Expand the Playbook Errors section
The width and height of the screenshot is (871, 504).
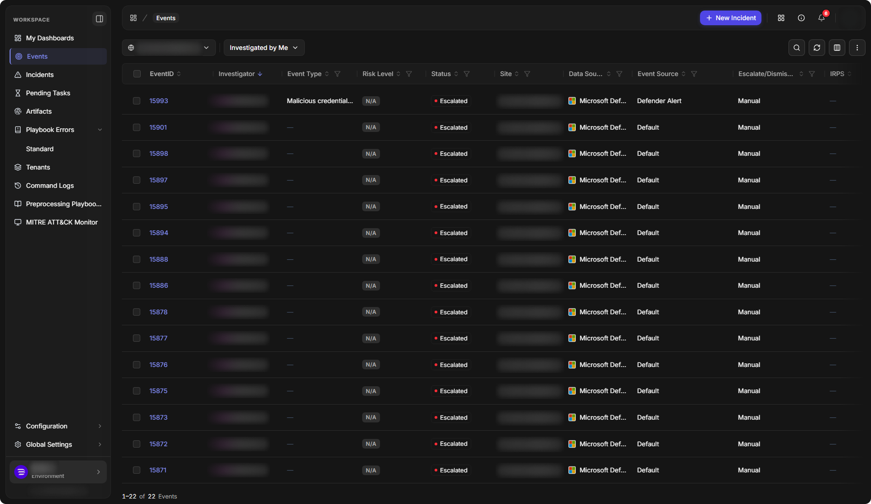[58, 130]
